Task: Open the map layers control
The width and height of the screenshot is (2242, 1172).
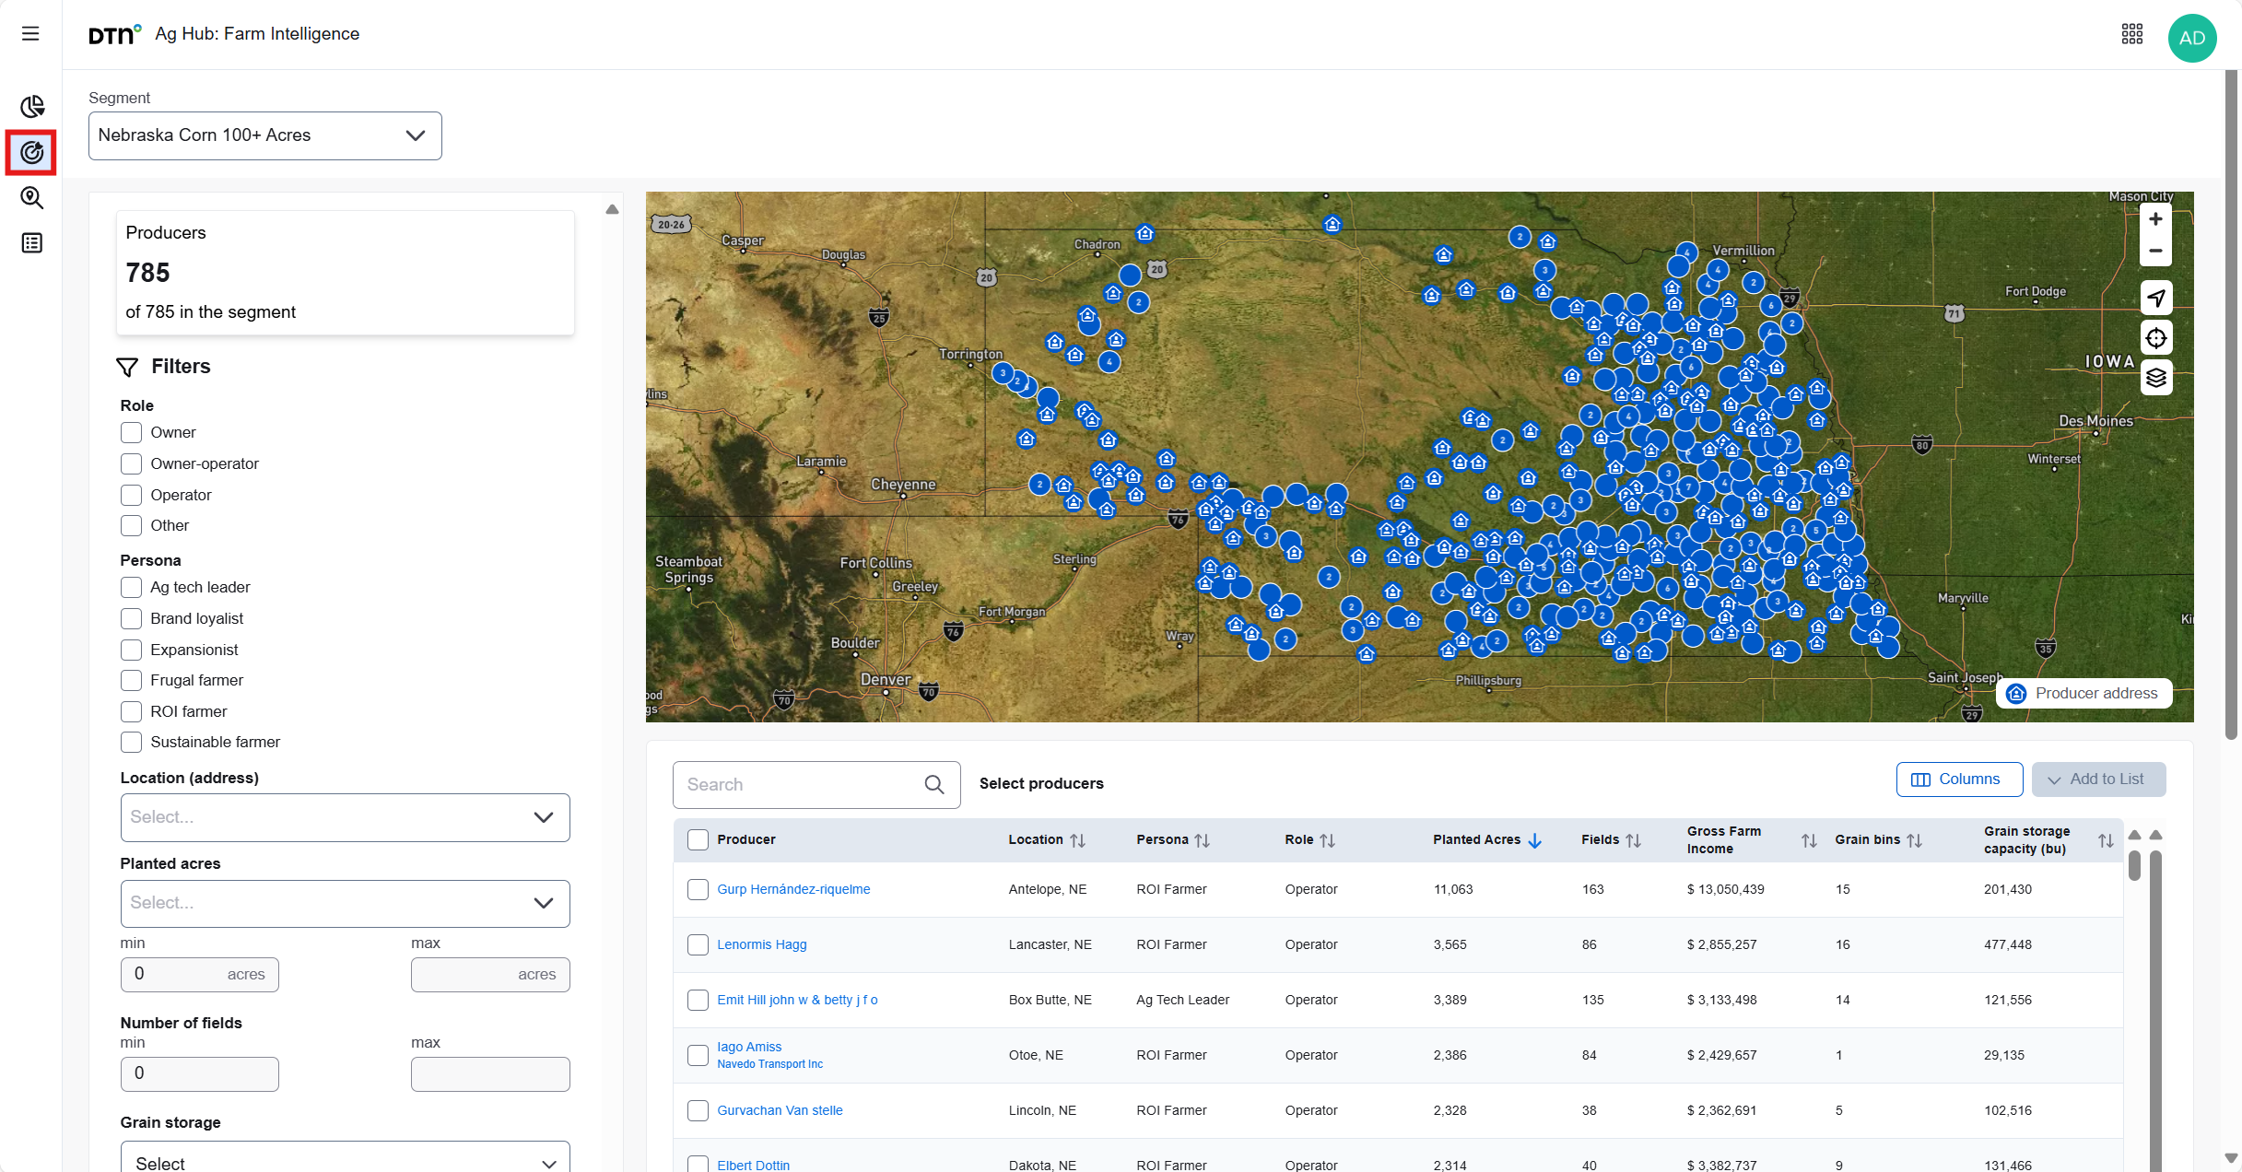Action: click(x=2155, y=378)
